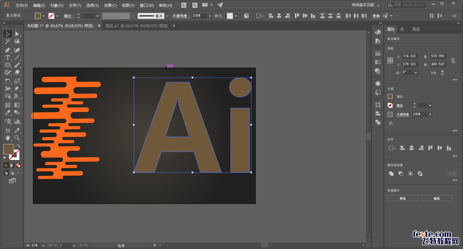Select the Pen tool
The width and height of the screenshot is (463, 249).
[x=8, y=50]
